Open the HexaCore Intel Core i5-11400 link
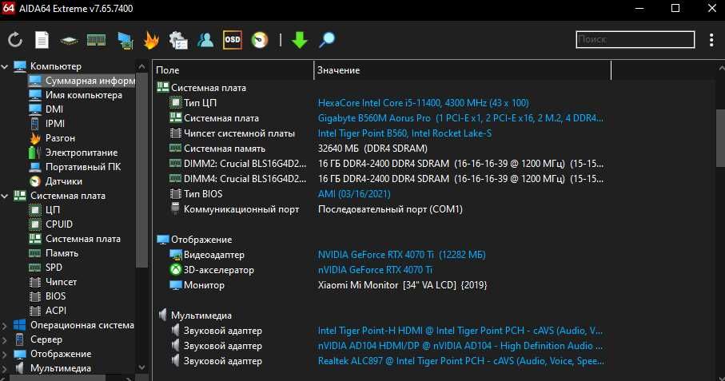Screen dimensions: 725x381 point(424,103)
